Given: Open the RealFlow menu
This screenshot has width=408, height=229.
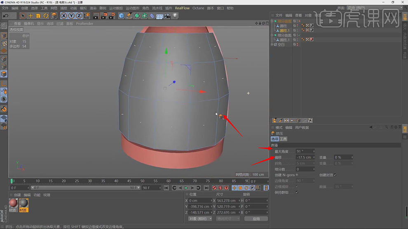Looking at the screenshot, I should [182, 8].
